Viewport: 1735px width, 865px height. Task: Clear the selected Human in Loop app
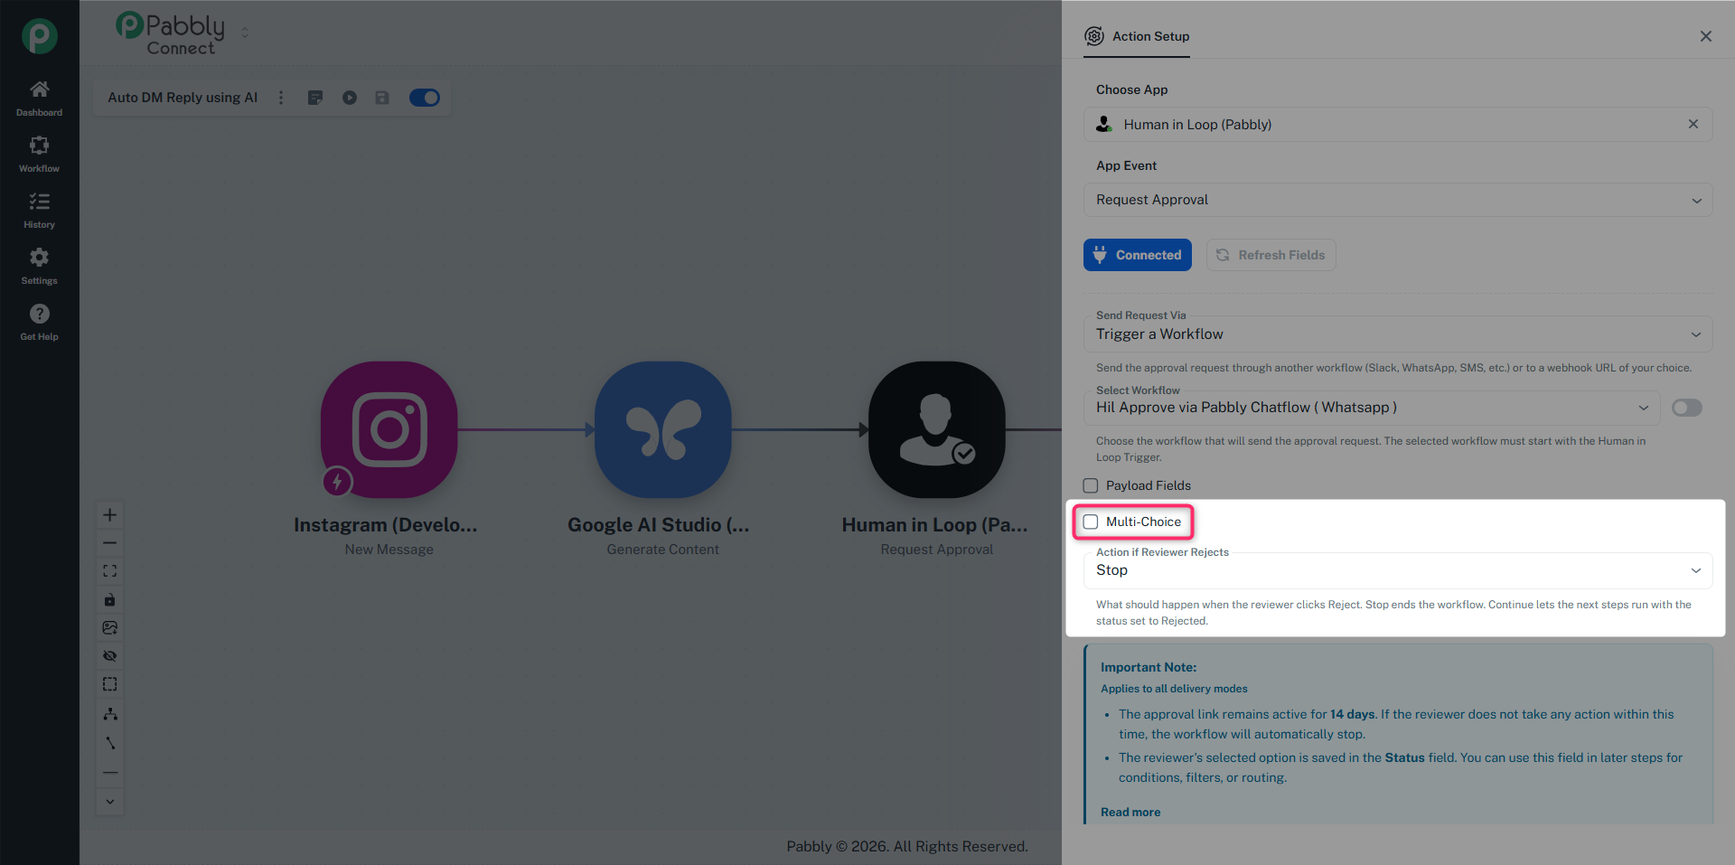click(x=1693, y=124)
